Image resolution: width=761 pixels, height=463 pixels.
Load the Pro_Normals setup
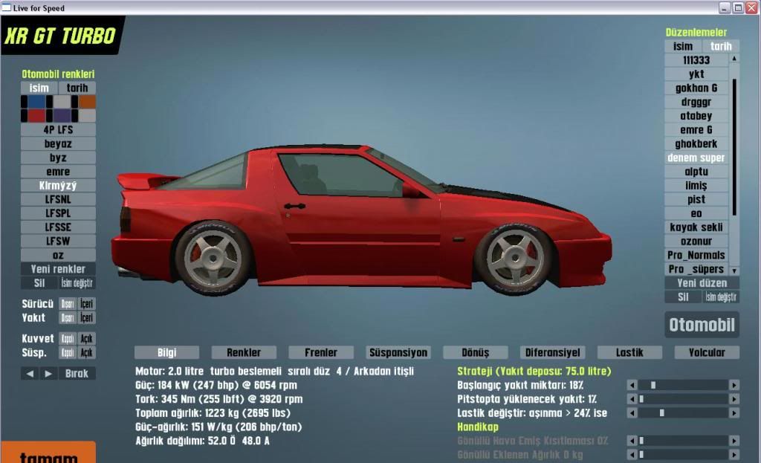pyautogui.click(x=696, y=255)
